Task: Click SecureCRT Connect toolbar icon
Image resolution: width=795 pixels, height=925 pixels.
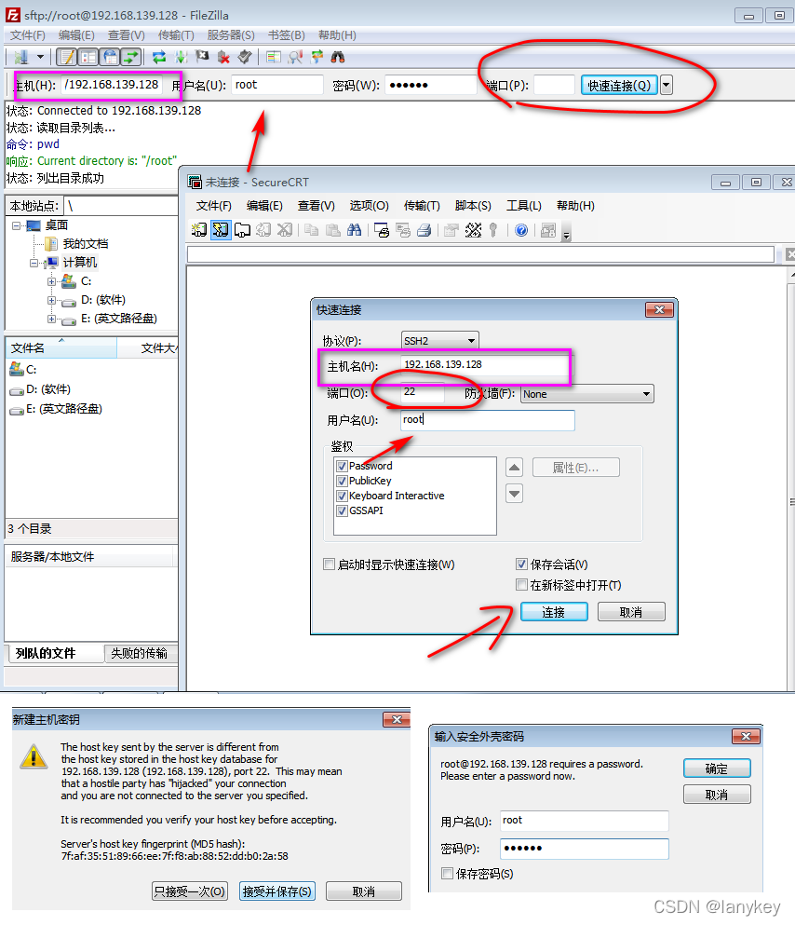Action: (x=199, y=229)
